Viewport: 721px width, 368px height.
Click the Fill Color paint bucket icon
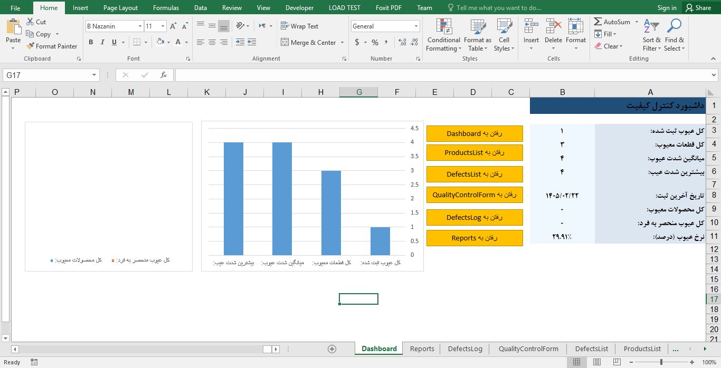[x=161, y=42]
